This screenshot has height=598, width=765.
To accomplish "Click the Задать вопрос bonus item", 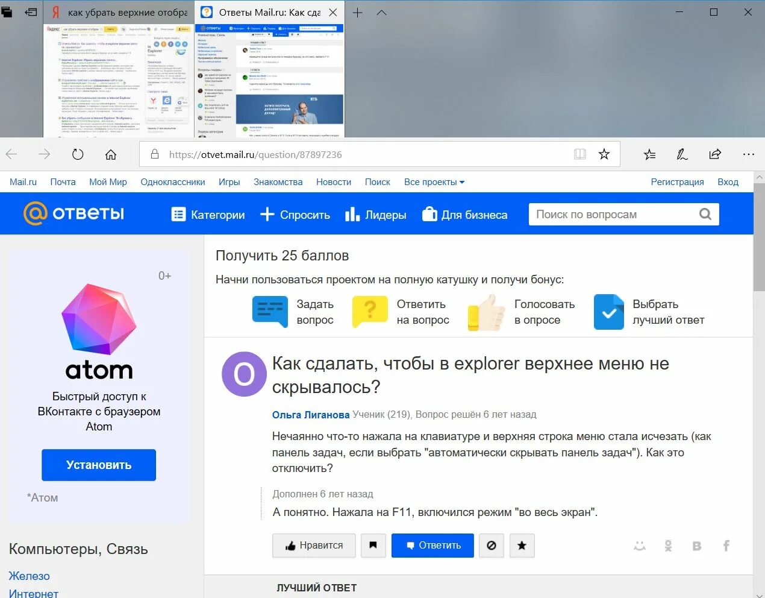I will point(293,312).
